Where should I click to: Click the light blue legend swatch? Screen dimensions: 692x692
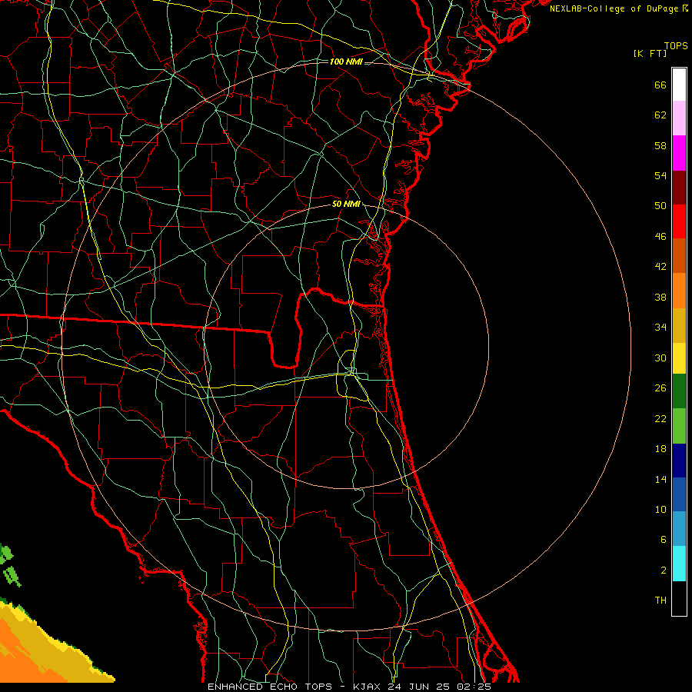(x=679, y=529)
